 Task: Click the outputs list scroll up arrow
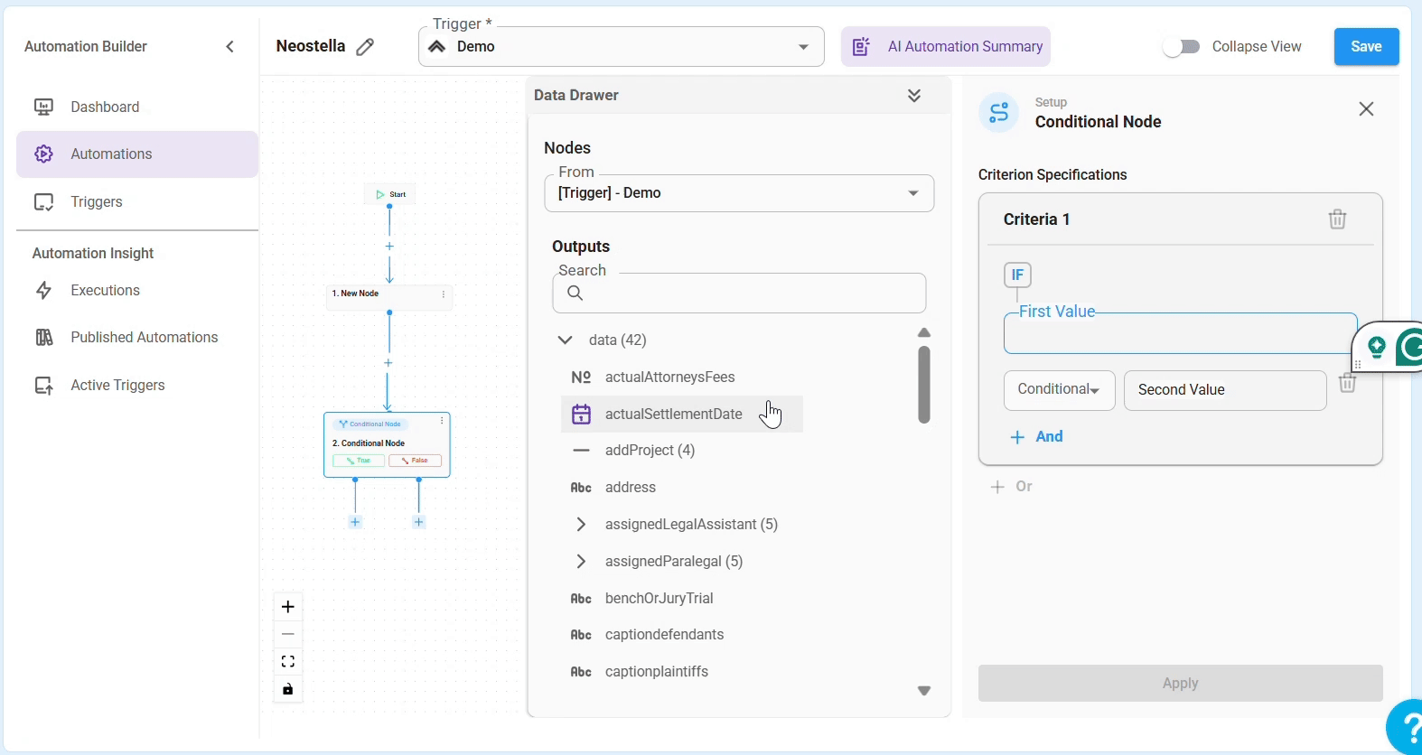[924, 333]
